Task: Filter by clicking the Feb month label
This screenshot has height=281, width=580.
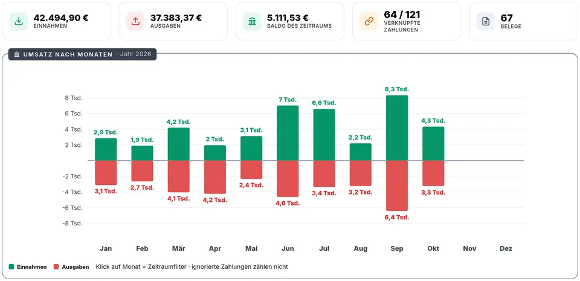Action: [142, 248]
